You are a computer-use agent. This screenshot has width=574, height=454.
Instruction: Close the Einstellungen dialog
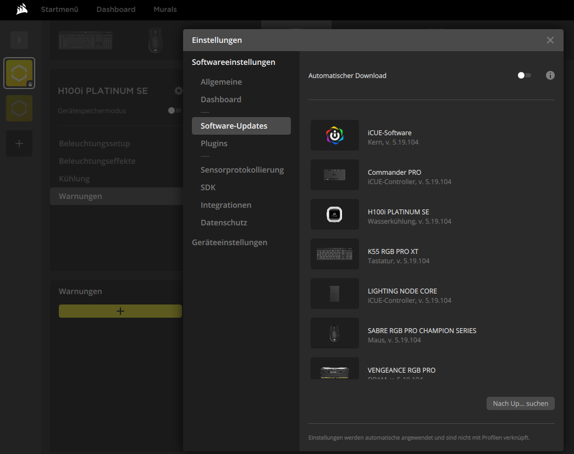coord(550,40)
